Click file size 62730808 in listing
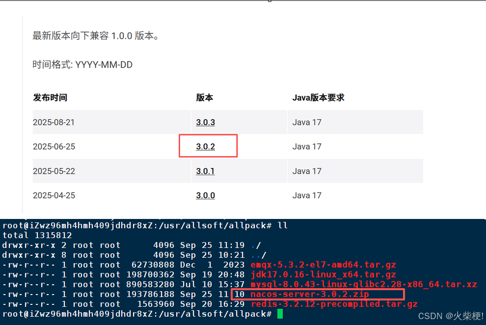This screenshot has height=325, width=486. [x=153, y=265]
